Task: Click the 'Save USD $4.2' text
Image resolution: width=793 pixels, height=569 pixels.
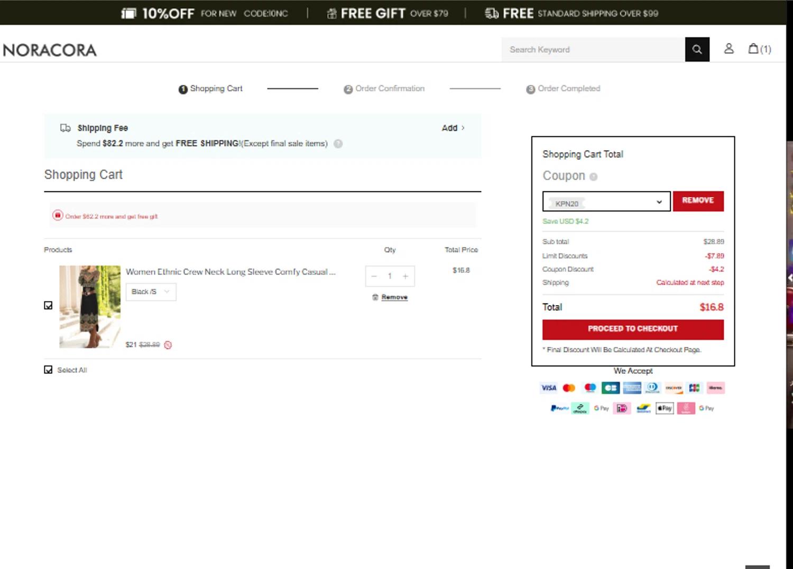Action: [x=565, y=222]
